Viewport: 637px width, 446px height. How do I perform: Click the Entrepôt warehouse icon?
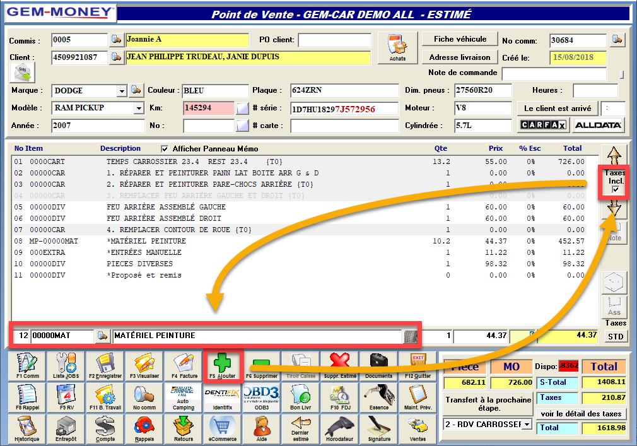pos(66,429)
